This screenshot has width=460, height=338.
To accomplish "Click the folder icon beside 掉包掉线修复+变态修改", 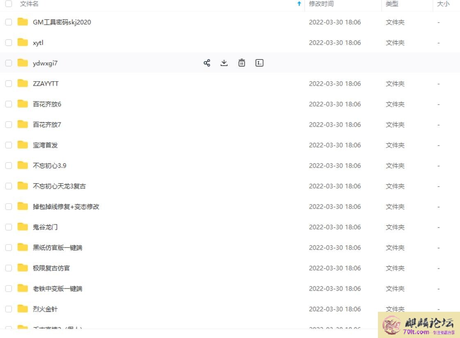I will tap(23, 206).
